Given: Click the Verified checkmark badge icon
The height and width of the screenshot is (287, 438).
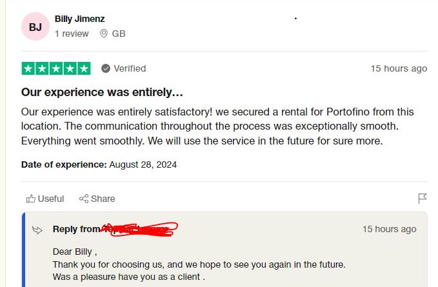Looking at the screenshot, I should click(x=106, y=68).
